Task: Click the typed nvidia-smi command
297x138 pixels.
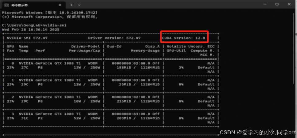Action: point(54,25)
